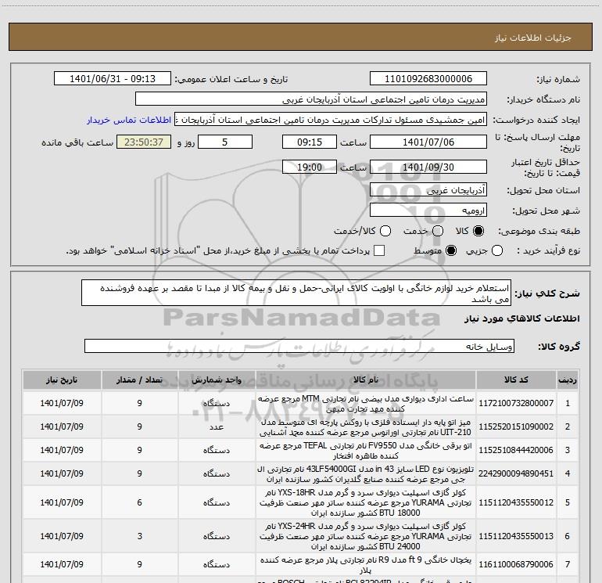Toggle the Islamic treasury payment checkbox
Viewport: 602px width, 583px height.
379,250
